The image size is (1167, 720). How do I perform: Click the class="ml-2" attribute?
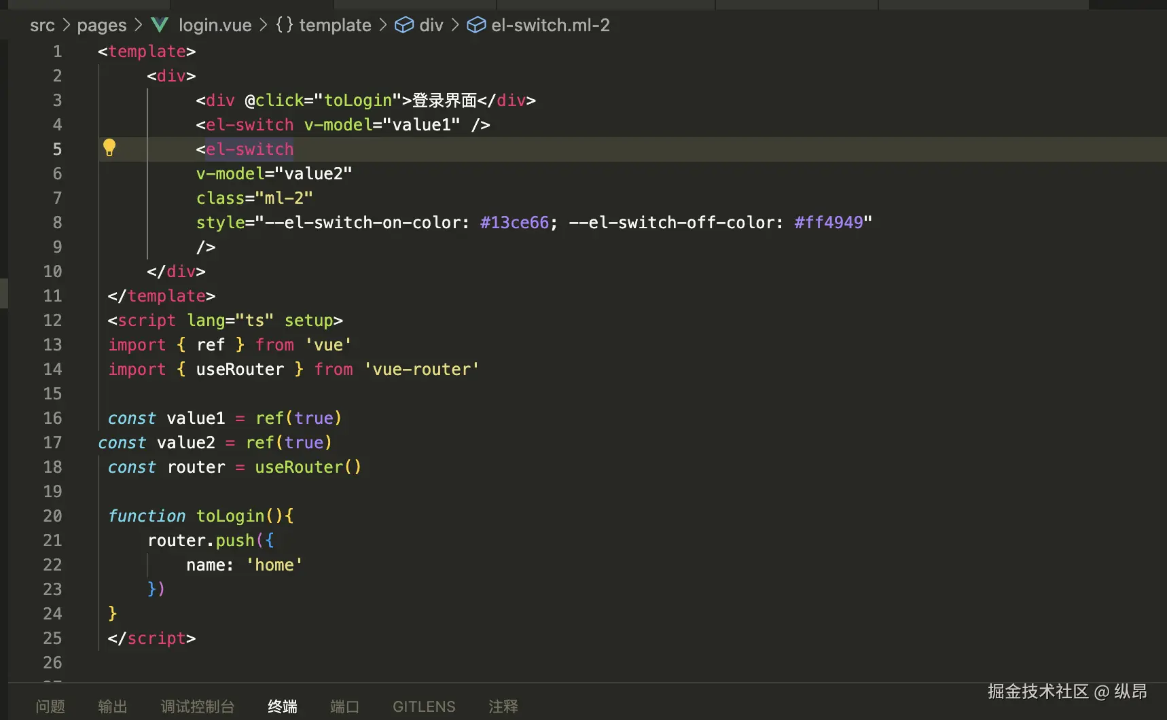pos(255,198)
